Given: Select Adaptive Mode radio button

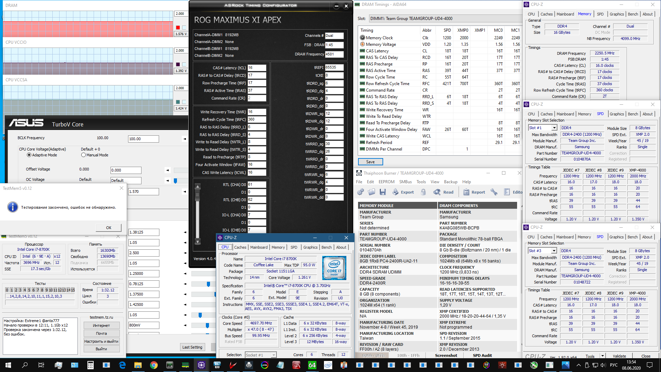Looking at the screenshot, I should 29,155.
